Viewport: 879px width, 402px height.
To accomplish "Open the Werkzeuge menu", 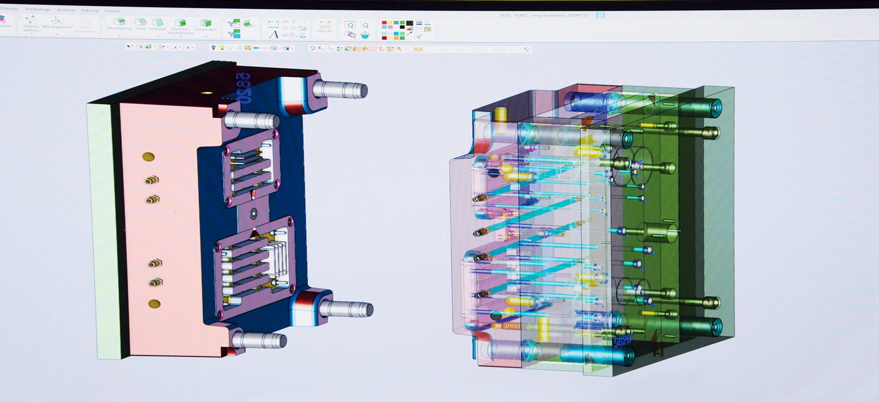I will pyautogui.click(x=37, y=9).
